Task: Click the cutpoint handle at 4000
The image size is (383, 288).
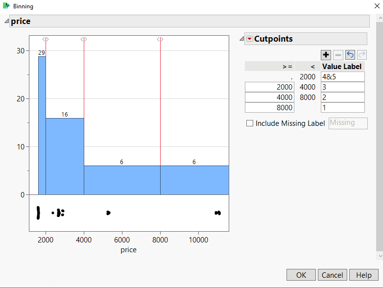Action: pos(84,39)
